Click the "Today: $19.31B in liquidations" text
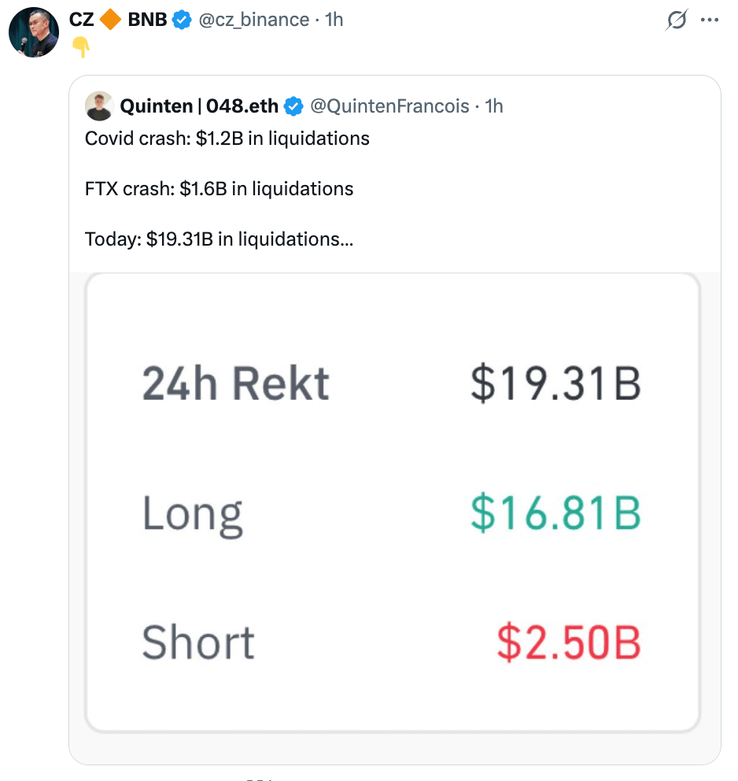The image size is (738, 781). 219,239
